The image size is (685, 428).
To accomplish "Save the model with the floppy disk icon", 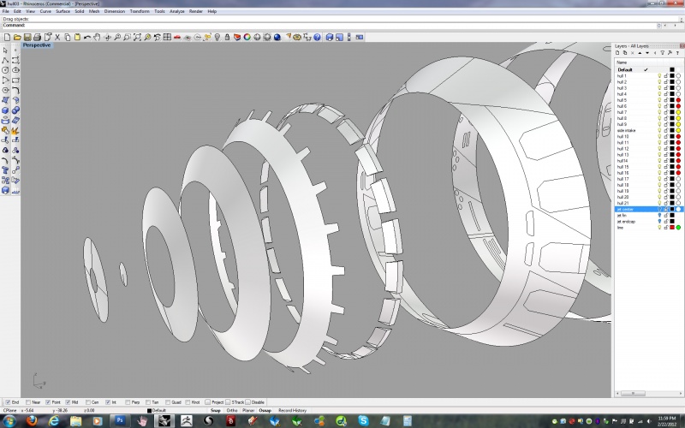I will point(27,37).
